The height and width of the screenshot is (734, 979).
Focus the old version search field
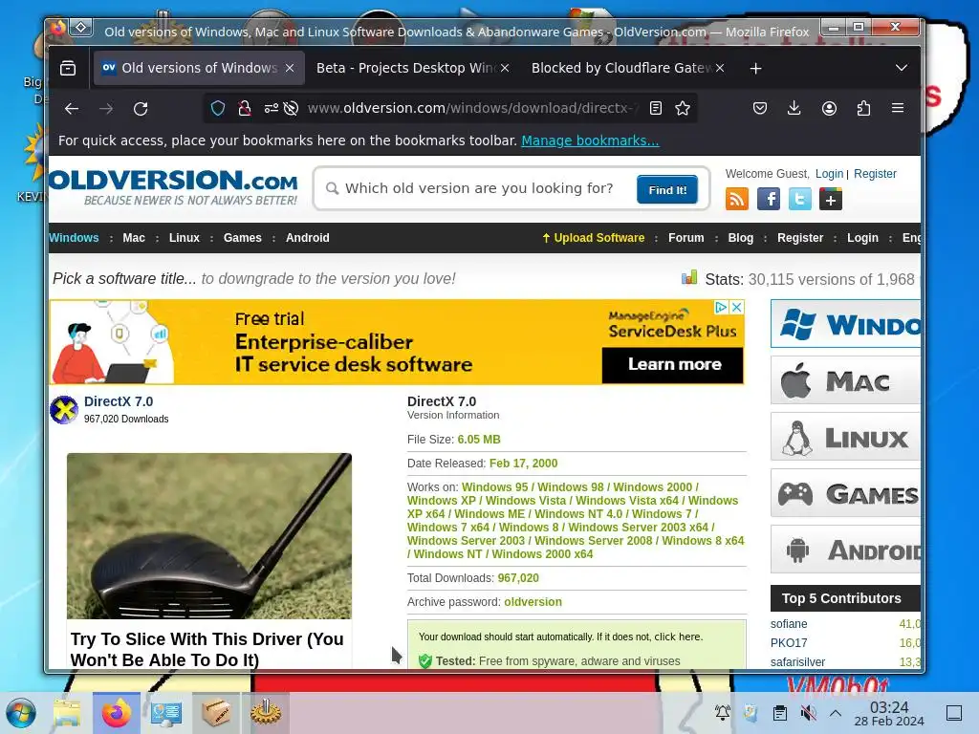479,188
